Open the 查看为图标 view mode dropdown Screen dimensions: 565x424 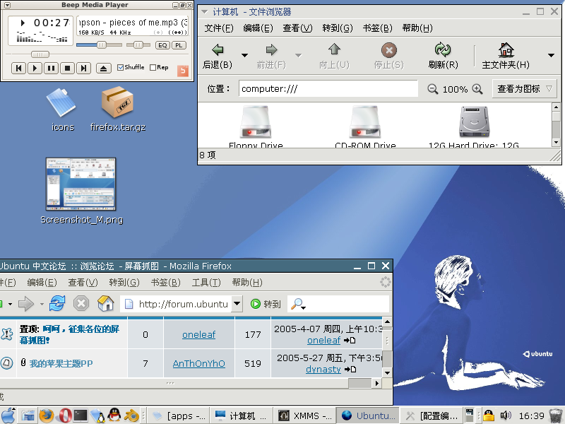[x=525, y=89]
